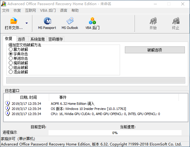Open the 语言 menu

pyautogui.click(x=64, y=11)
